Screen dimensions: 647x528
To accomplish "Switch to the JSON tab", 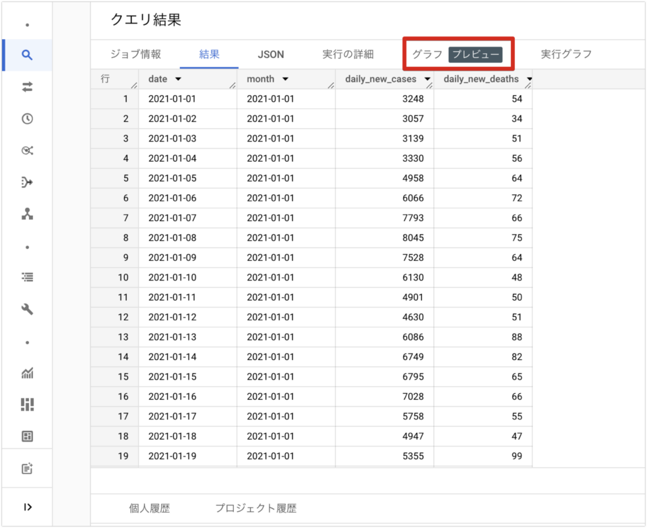I will tap(270, 54).
